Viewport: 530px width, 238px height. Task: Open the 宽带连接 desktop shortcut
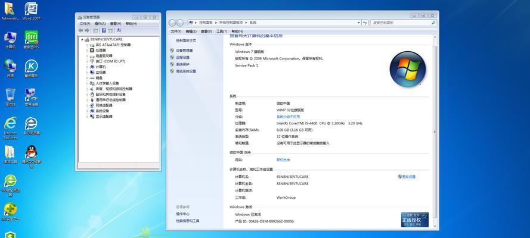31,97
